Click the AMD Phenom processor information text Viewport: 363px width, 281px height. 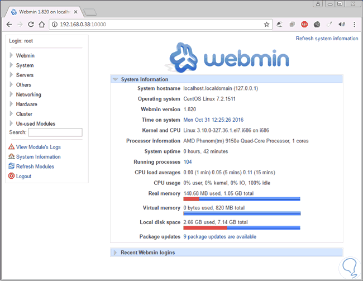click(x=246, y=141)
